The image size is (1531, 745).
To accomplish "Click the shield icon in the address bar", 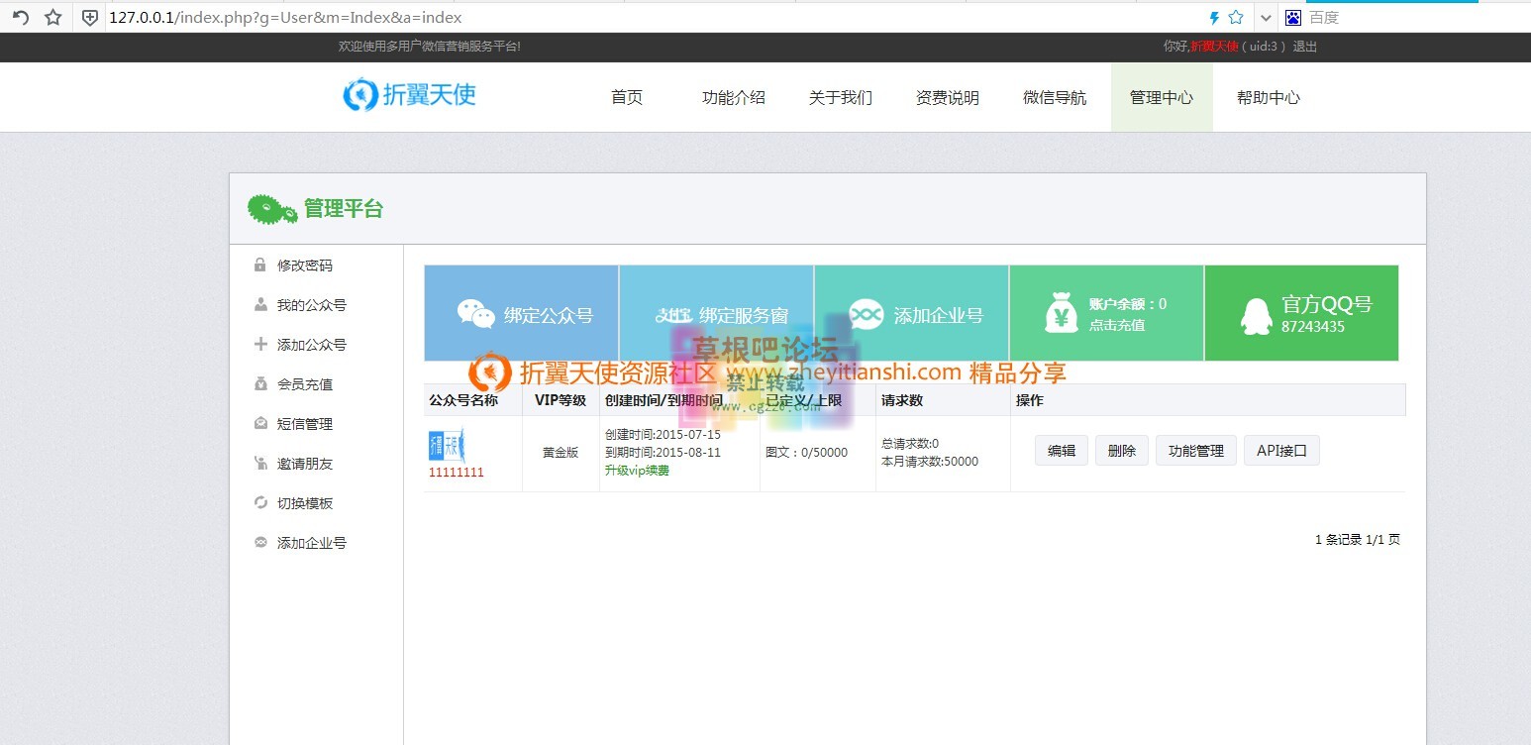I will 89,17.
